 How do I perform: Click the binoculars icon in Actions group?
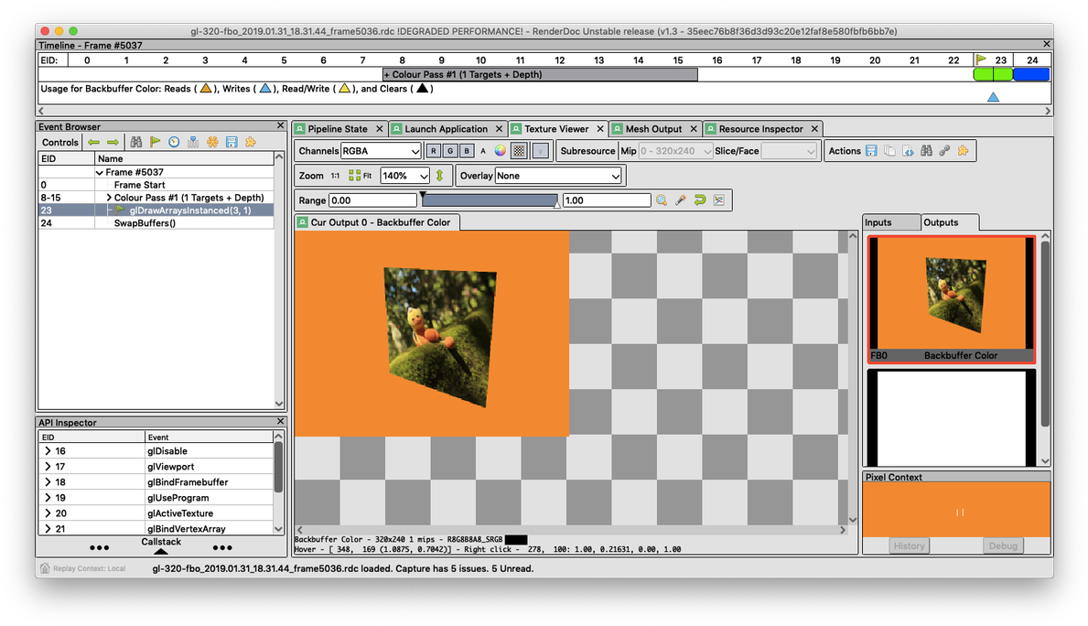pyautogui.click(x=926, y=151)
